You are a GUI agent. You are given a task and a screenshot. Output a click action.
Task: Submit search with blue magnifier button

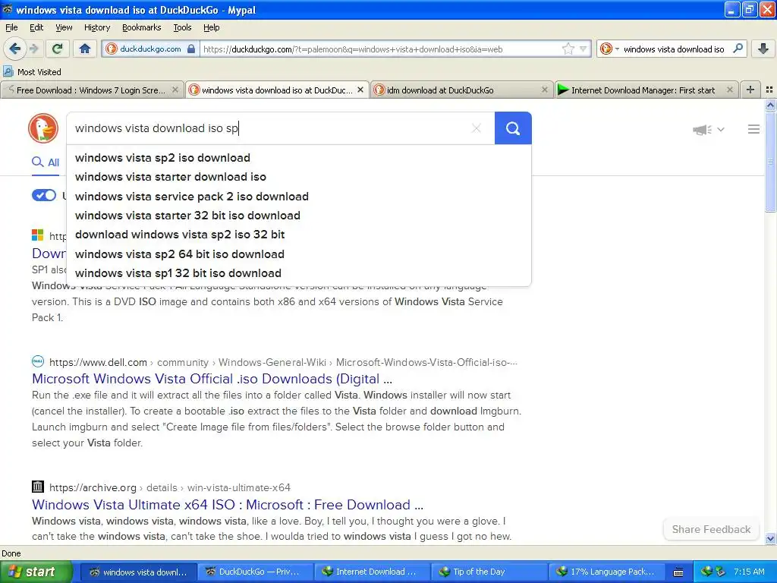[x=513, y=128]
